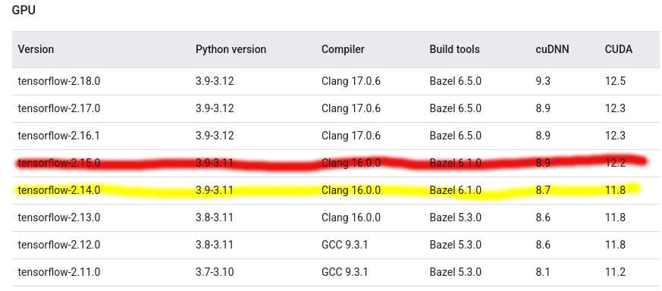Viewport: 662px width, 291px height.
Task: Click the Python version column header
Action: coord(231,49)
